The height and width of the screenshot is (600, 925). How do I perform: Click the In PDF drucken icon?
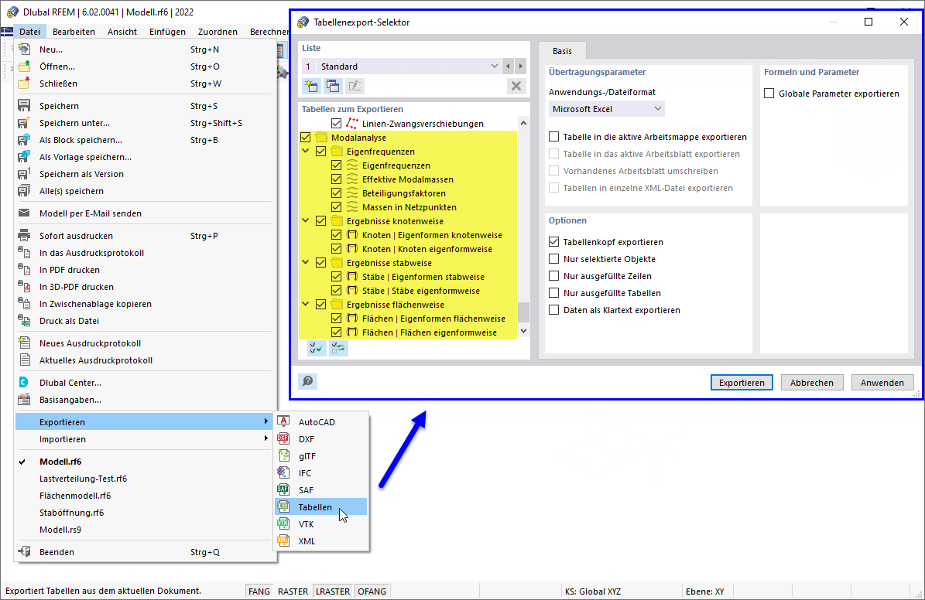coord(24,269)
